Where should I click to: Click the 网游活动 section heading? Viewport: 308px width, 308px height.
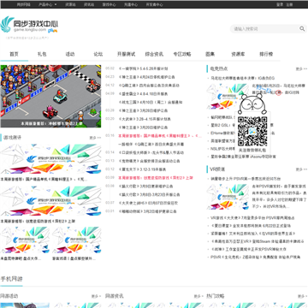pyautogui.click(x=9, y=296)
